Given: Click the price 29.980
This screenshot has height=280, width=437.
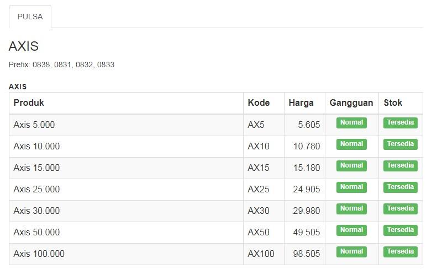Looking at the screenshot, I should (307, 211).
